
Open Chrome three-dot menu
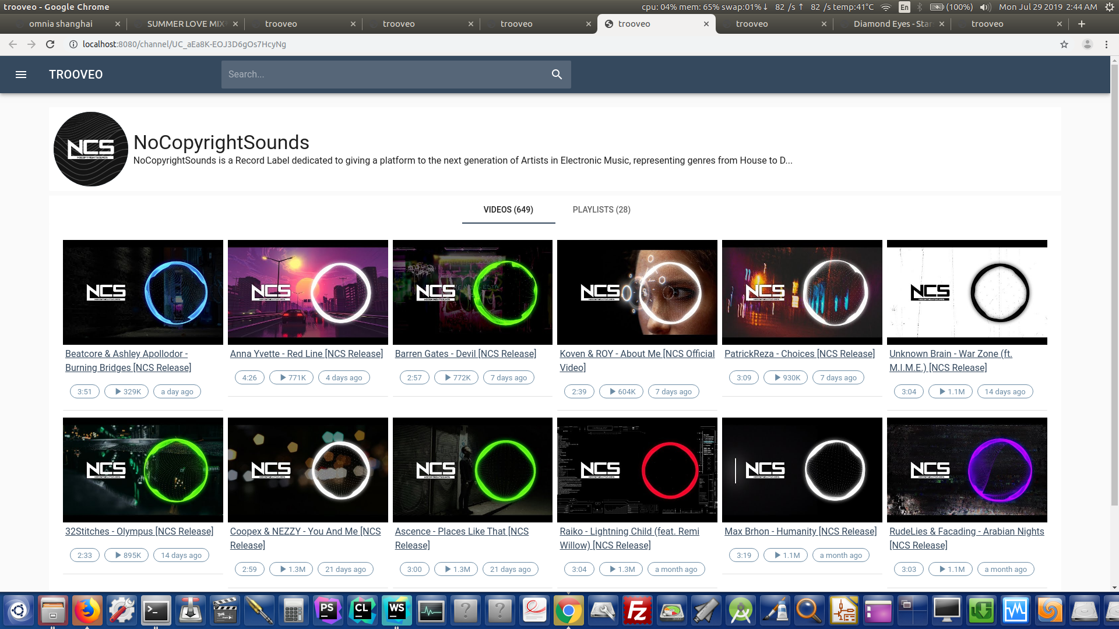1106,44
